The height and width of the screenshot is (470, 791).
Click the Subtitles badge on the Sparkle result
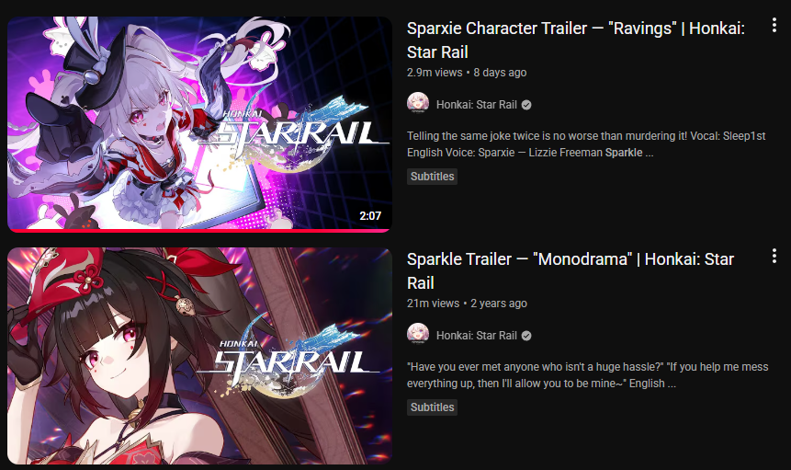[x=433, y=407]
